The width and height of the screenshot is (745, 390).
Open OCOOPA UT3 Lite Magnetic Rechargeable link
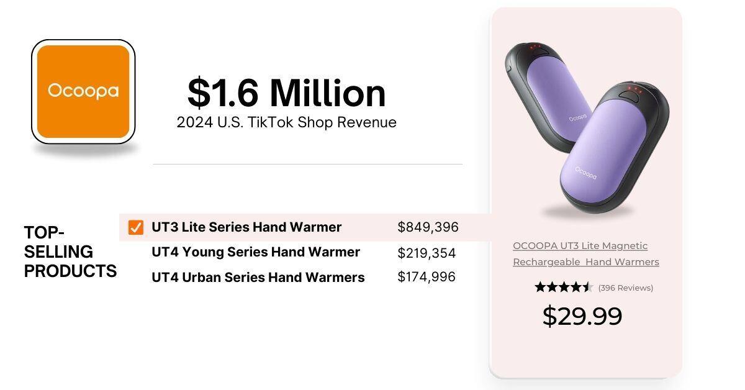point(585,254)
